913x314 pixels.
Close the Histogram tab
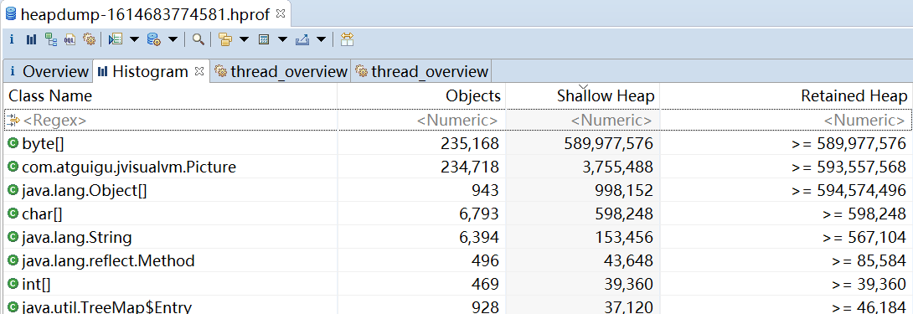199,71
